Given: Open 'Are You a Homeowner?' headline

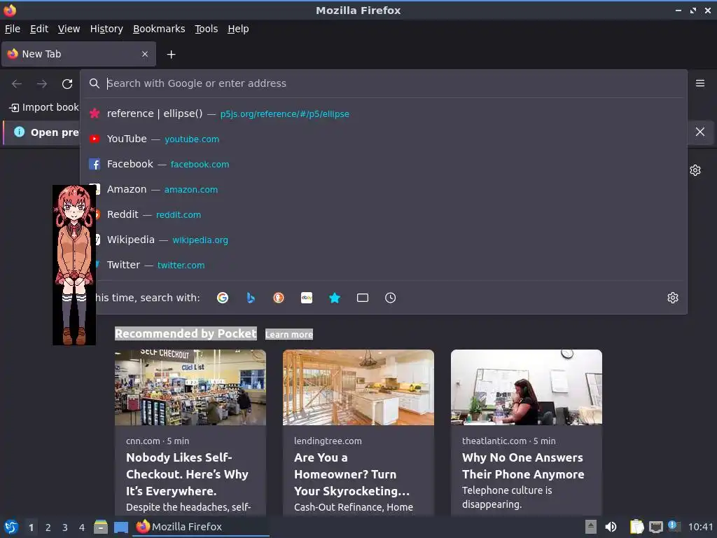Looking at the screenshot, I should coord(351,474).
